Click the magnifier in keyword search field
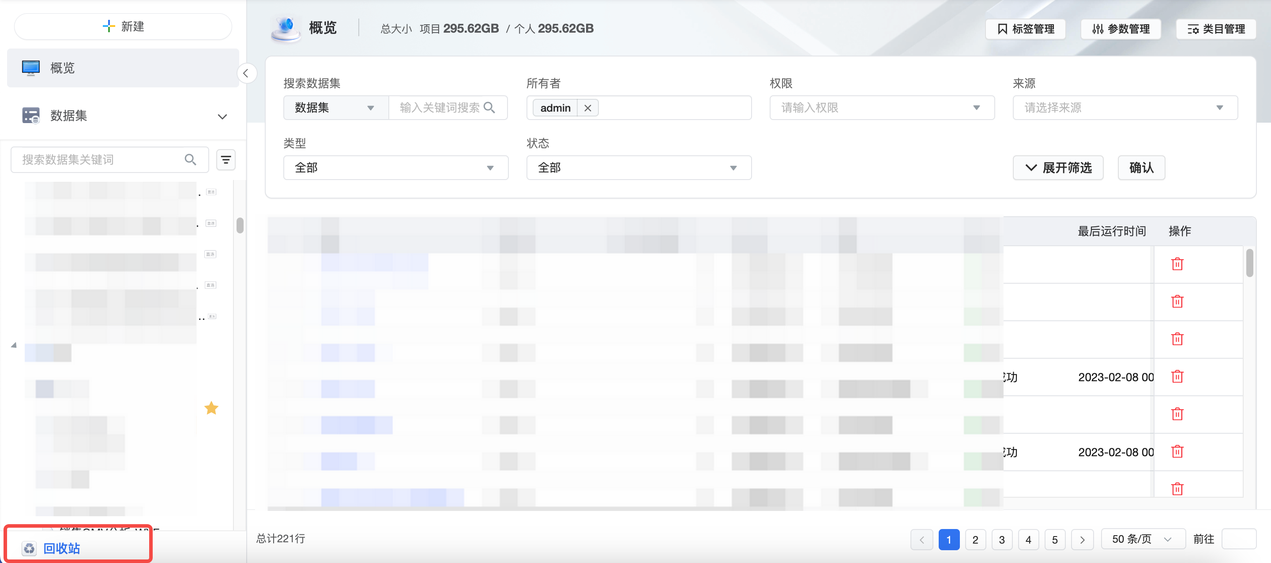 point(489,108)
